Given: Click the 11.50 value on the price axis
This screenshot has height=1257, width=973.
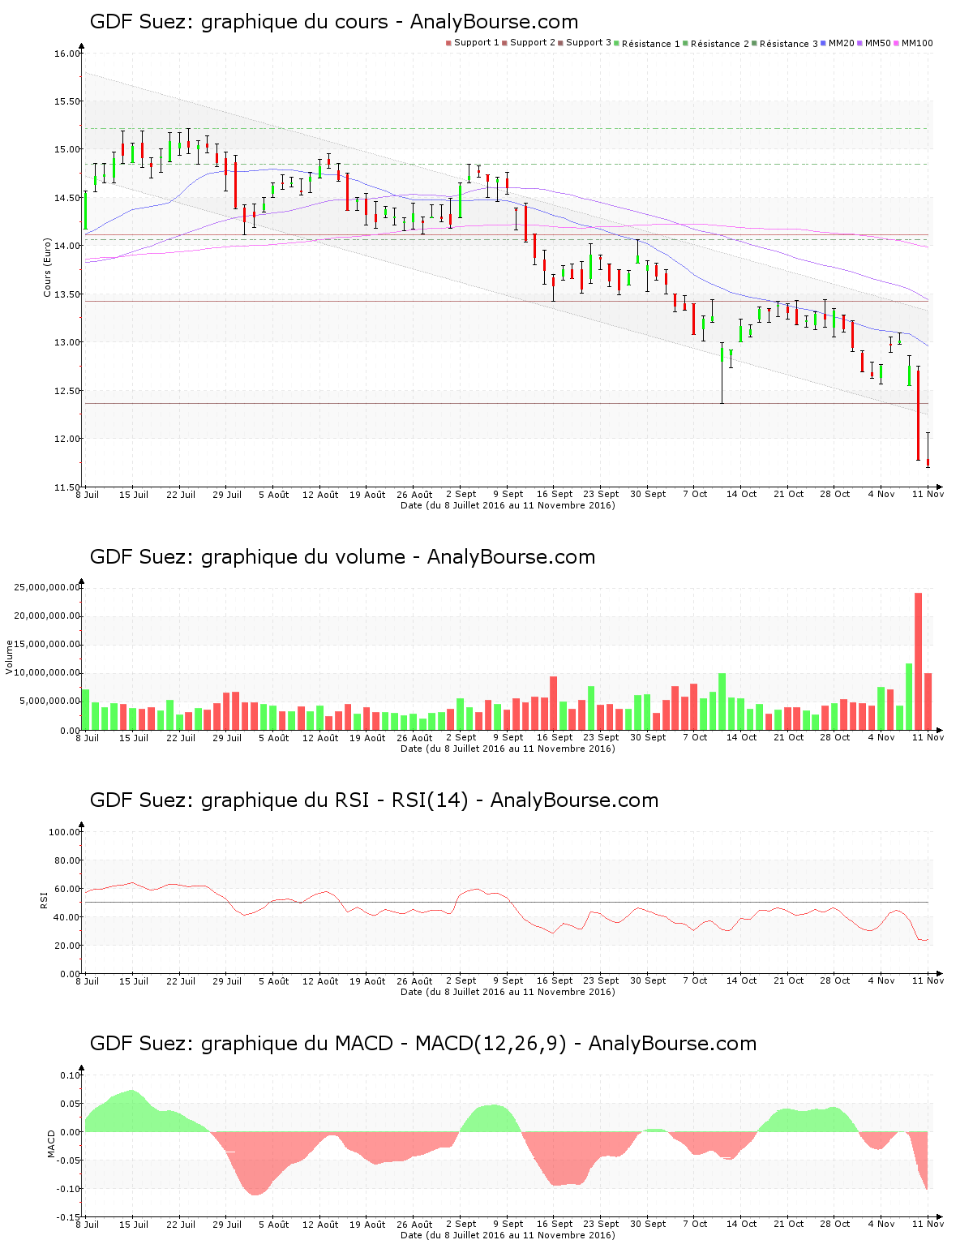Looking at the screenshot, I should [67, 487].
